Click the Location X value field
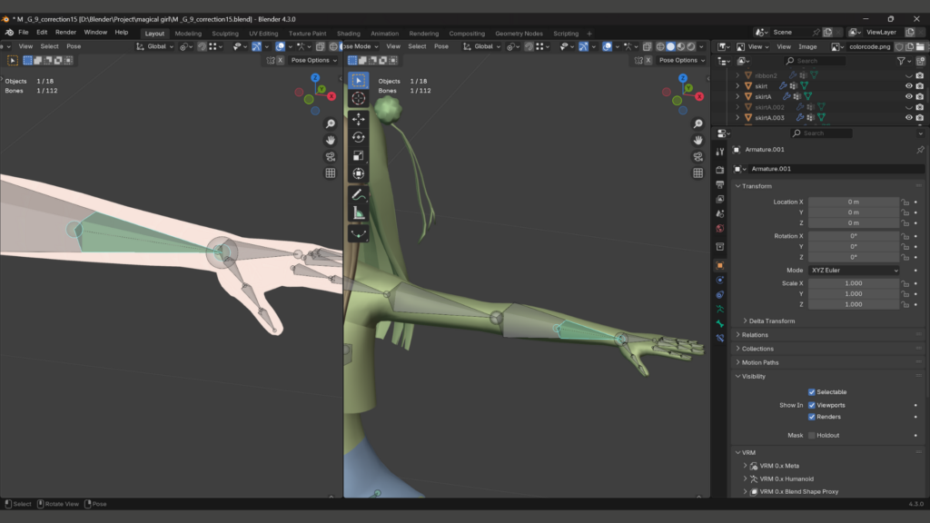The width and height of the screenshot is (930, 523). point(853,202)
